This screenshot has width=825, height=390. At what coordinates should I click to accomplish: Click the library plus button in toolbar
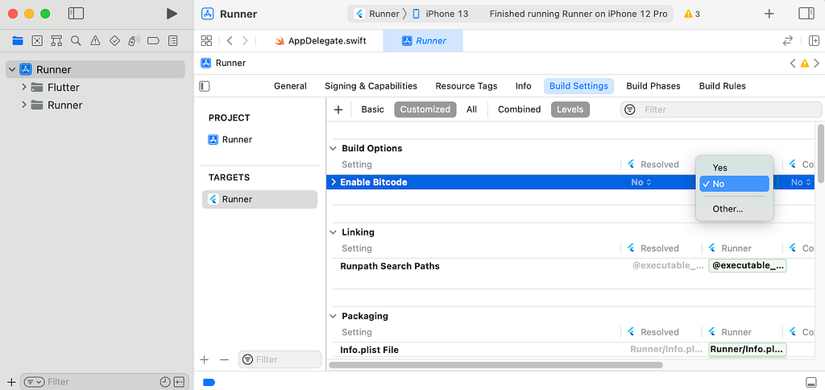(x=769, y=14)
